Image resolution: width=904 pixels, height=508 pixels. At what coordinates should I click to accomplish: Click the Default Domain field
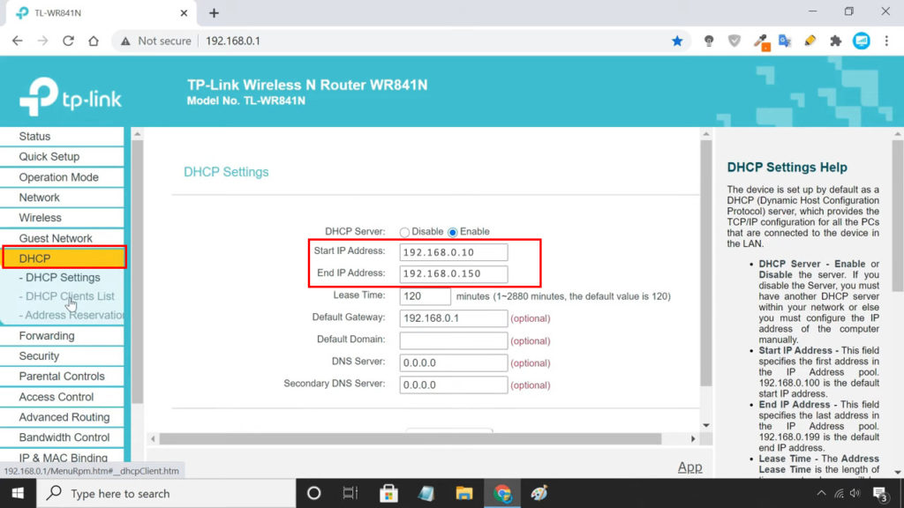tap(454, 340)
